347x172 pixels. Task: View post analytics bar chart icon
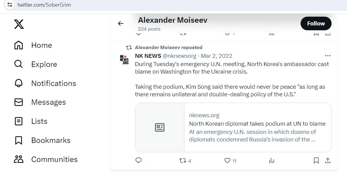271,160
